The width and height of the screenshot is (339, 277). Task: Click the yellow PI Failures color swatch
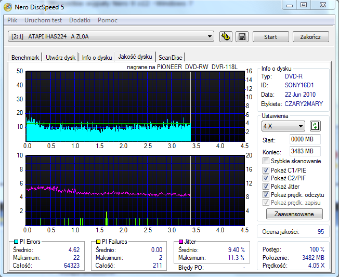[98, 242]
